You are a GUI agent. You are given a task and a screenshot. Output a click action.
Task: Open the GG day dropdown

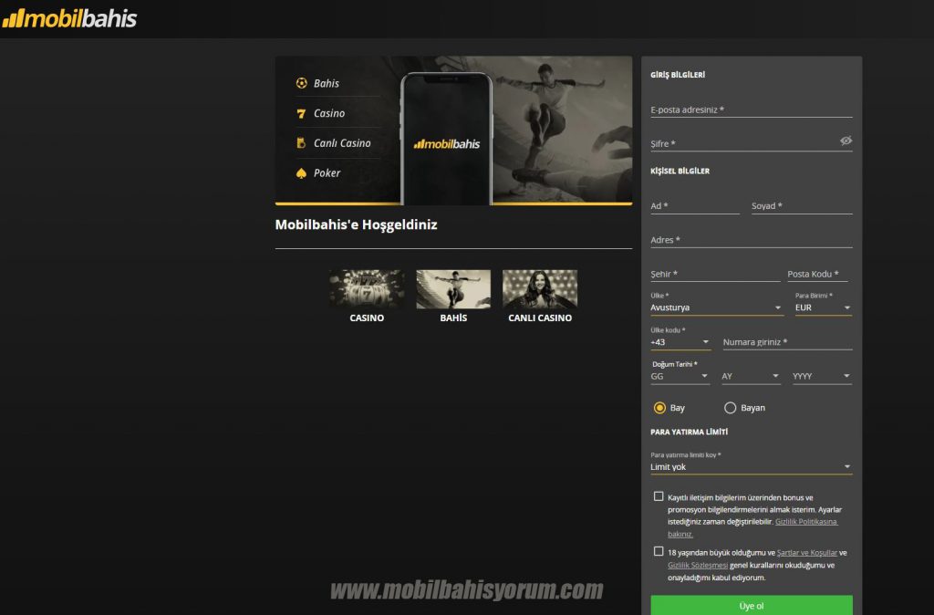point(680,376)
